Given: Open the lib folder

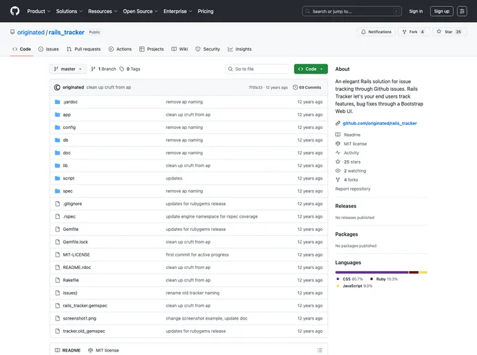Looking at the screenshot, I should (x=65, y=166).
